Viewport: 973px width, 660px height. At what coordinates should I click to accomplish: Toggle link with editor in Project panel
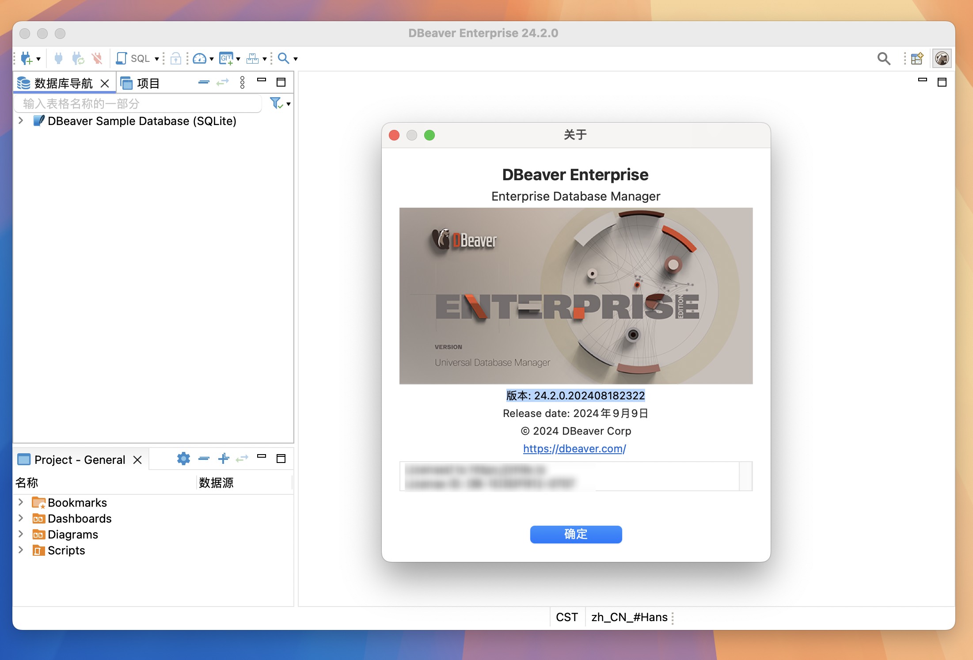tap(242, 459)
